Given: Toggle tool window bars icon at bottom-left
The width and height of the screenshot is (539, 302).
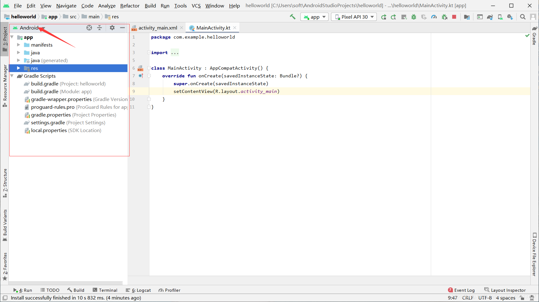Looking at the screenshot, I should (x=5, y=298).
